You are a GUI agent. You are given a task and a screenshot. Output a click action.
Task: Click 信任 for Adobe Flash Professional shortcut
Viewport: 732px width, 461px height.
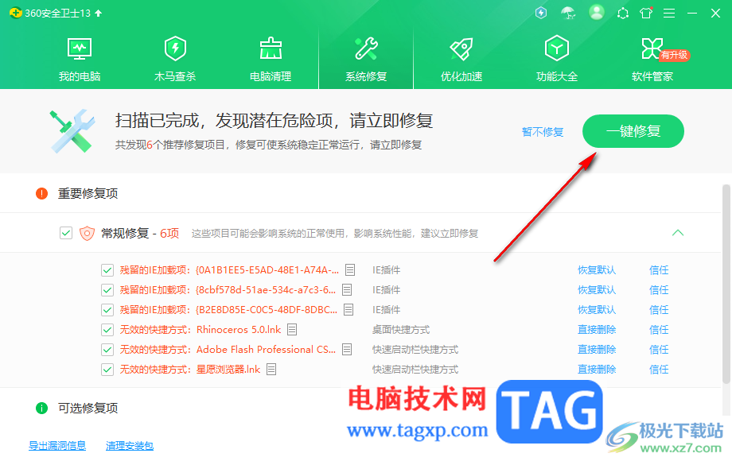pos(659,350)
